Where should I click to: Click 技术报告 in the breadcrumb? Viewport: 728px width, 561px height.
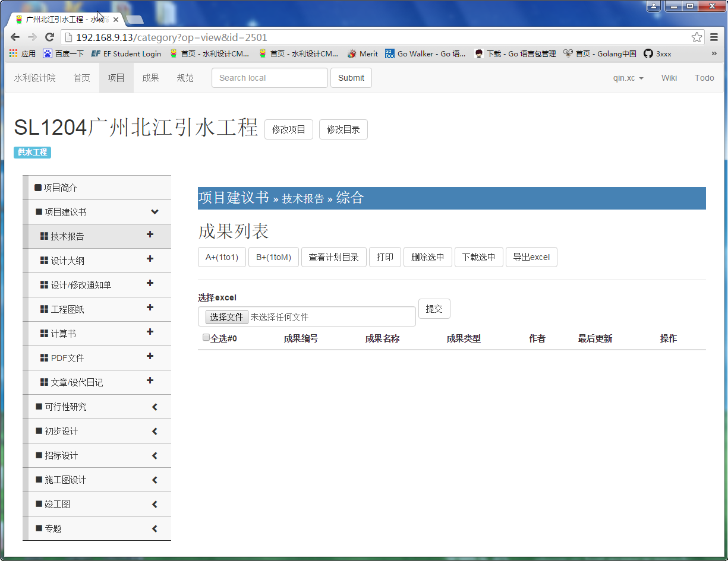pos(303,199)
